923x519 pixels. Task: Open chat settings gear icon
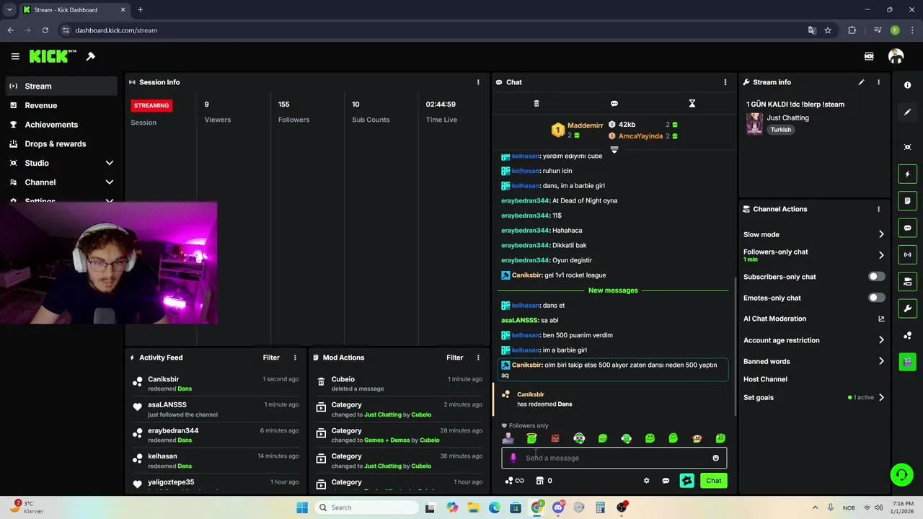click(646, 481)
